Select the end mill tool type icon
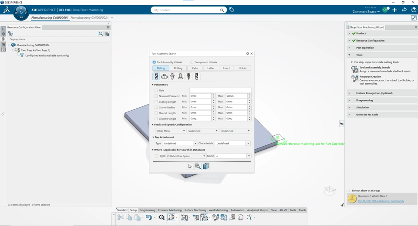The height and width of the screenshot is (226, 418). click(x=156, y=76)
